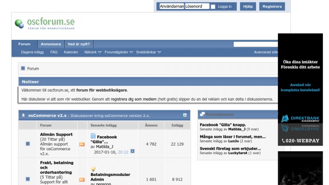Collapse the osCommerce v2.x category

(x=185, y=115)
